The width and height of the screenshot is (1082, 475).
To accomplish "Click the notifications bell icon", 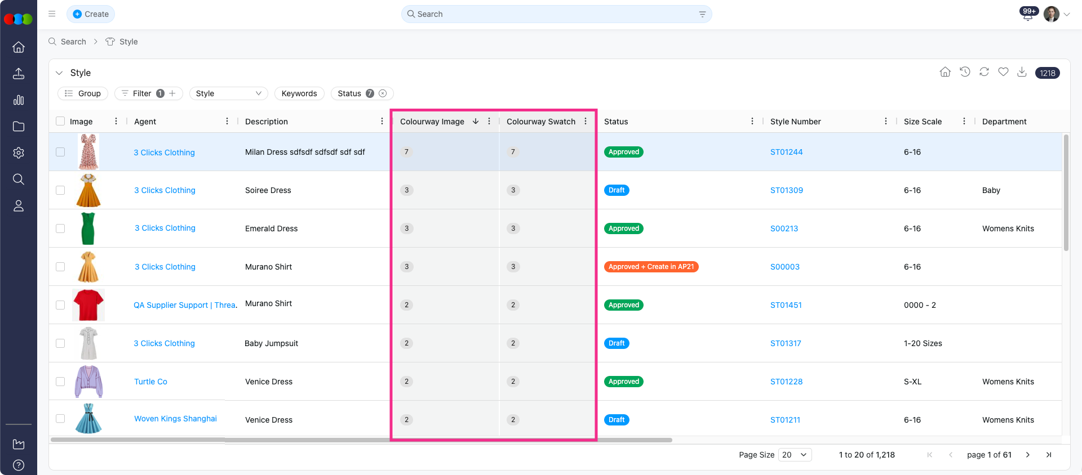I will [x=1028, y=15].
